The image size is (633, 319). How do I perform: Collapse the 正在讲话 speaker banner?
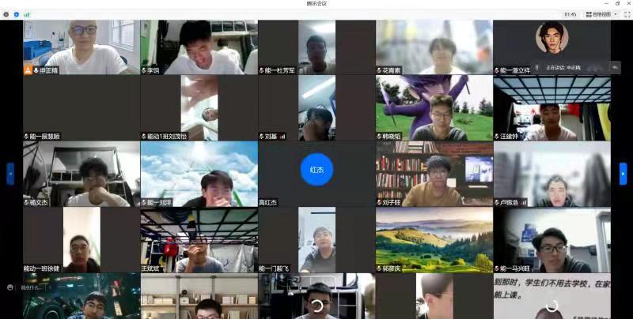pyautogui.click(x=614, y=67)
